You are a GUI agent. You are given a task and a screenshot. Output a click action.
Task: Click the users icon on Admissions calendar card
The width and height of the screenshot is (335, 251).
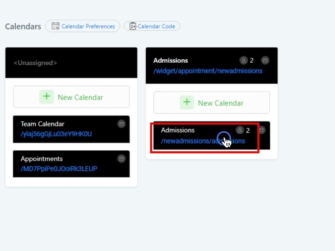tap(240, 130)
